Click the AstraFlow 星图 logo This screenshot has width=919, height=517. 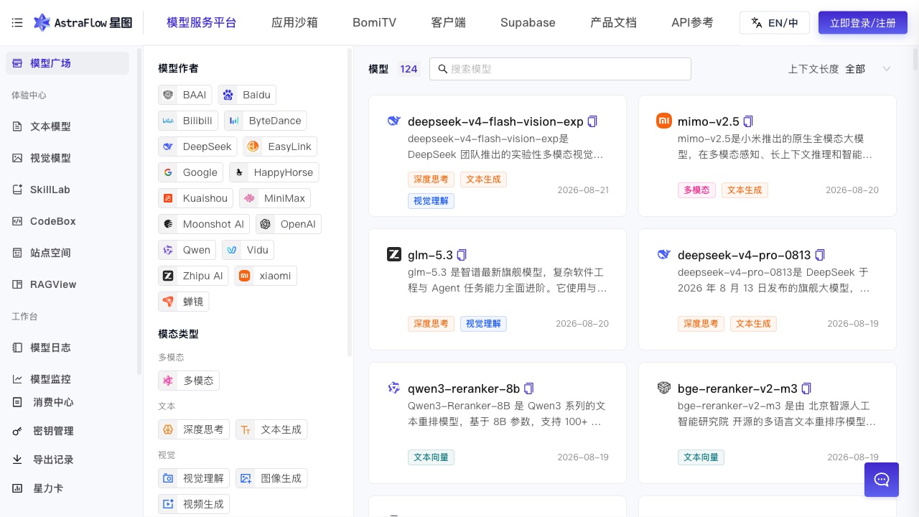(x=83, y=23)
